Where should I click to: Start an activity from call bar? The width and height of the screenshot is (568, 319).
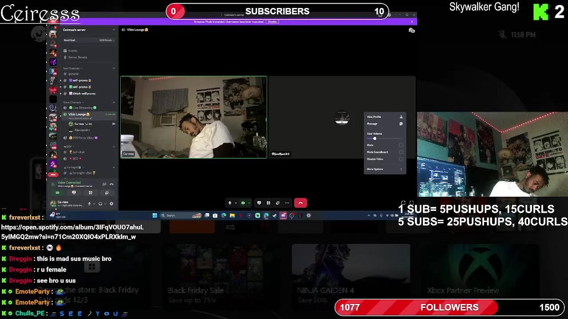pyautogui.click(x=268, y=203)
